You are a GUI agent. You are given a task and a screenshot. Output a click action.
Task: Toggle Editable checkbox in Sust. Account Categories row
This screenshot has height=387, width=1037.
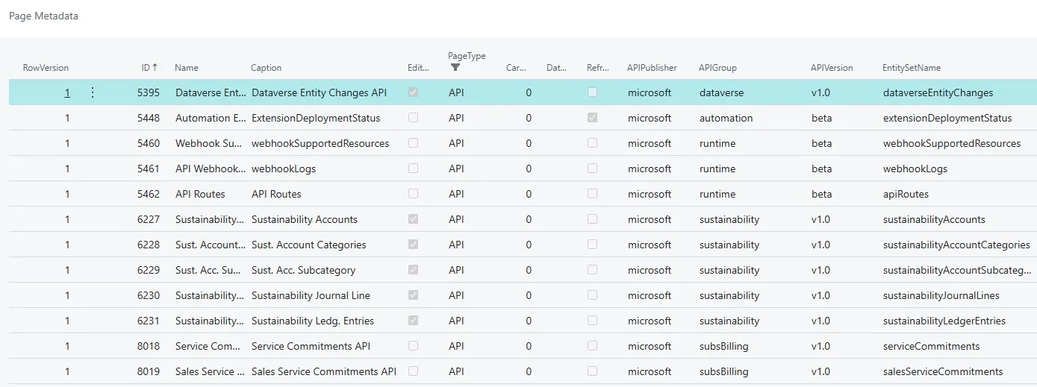point(413,245)
